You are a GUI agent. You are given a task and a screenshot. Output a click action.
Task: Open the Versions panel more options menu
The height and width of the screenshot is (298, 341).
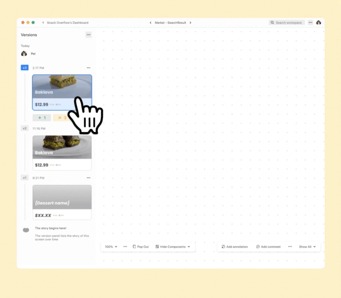(x=88, y=35)
